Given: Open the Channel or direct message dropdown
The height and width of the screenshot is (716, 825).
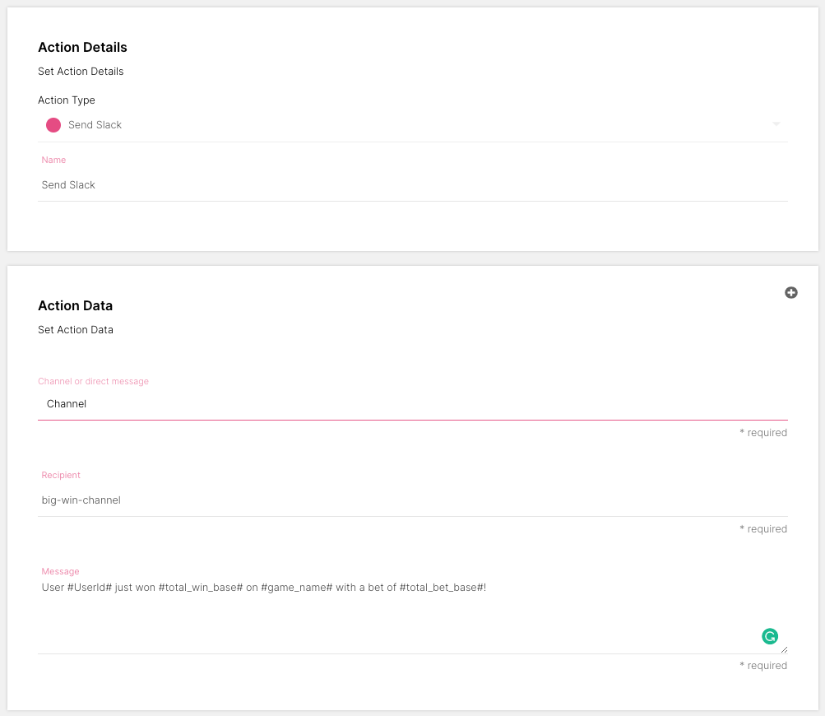Looking at the screenshot, I should (x=411, y=404).
